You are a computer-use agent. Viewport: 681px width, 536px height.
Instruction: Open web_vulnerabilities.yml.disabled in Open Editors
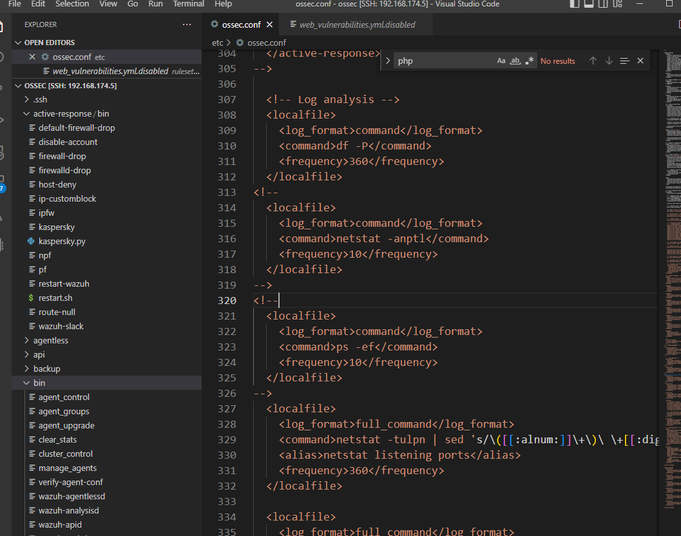(110, 72)
